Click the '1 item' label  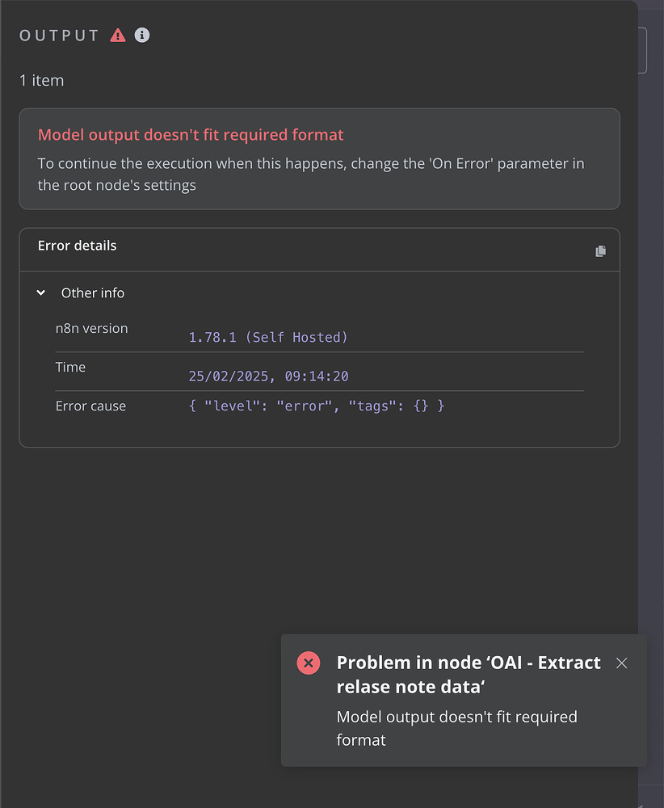[41, 80]
